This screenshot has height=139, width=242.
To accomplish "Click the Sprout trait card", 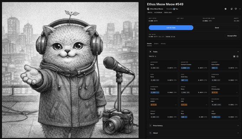I will tap(163, 114).
